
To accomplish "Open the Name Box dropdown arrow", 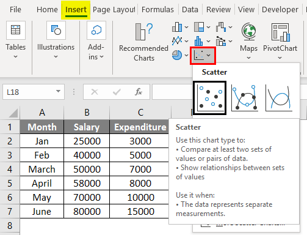I will tap(58, 91).
